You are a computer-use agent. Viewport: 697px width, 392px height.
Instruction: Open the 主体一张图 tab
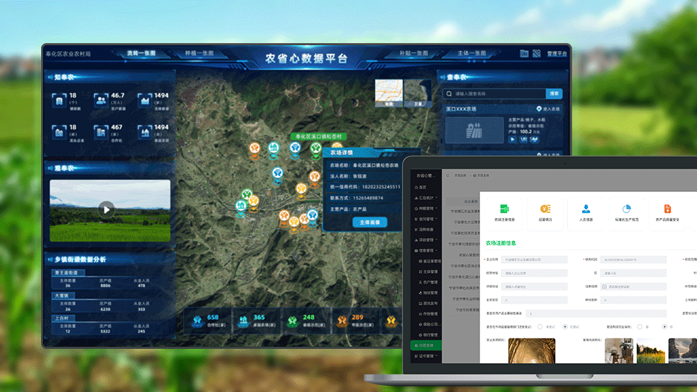pyautogui.click(x=471, y=54)
